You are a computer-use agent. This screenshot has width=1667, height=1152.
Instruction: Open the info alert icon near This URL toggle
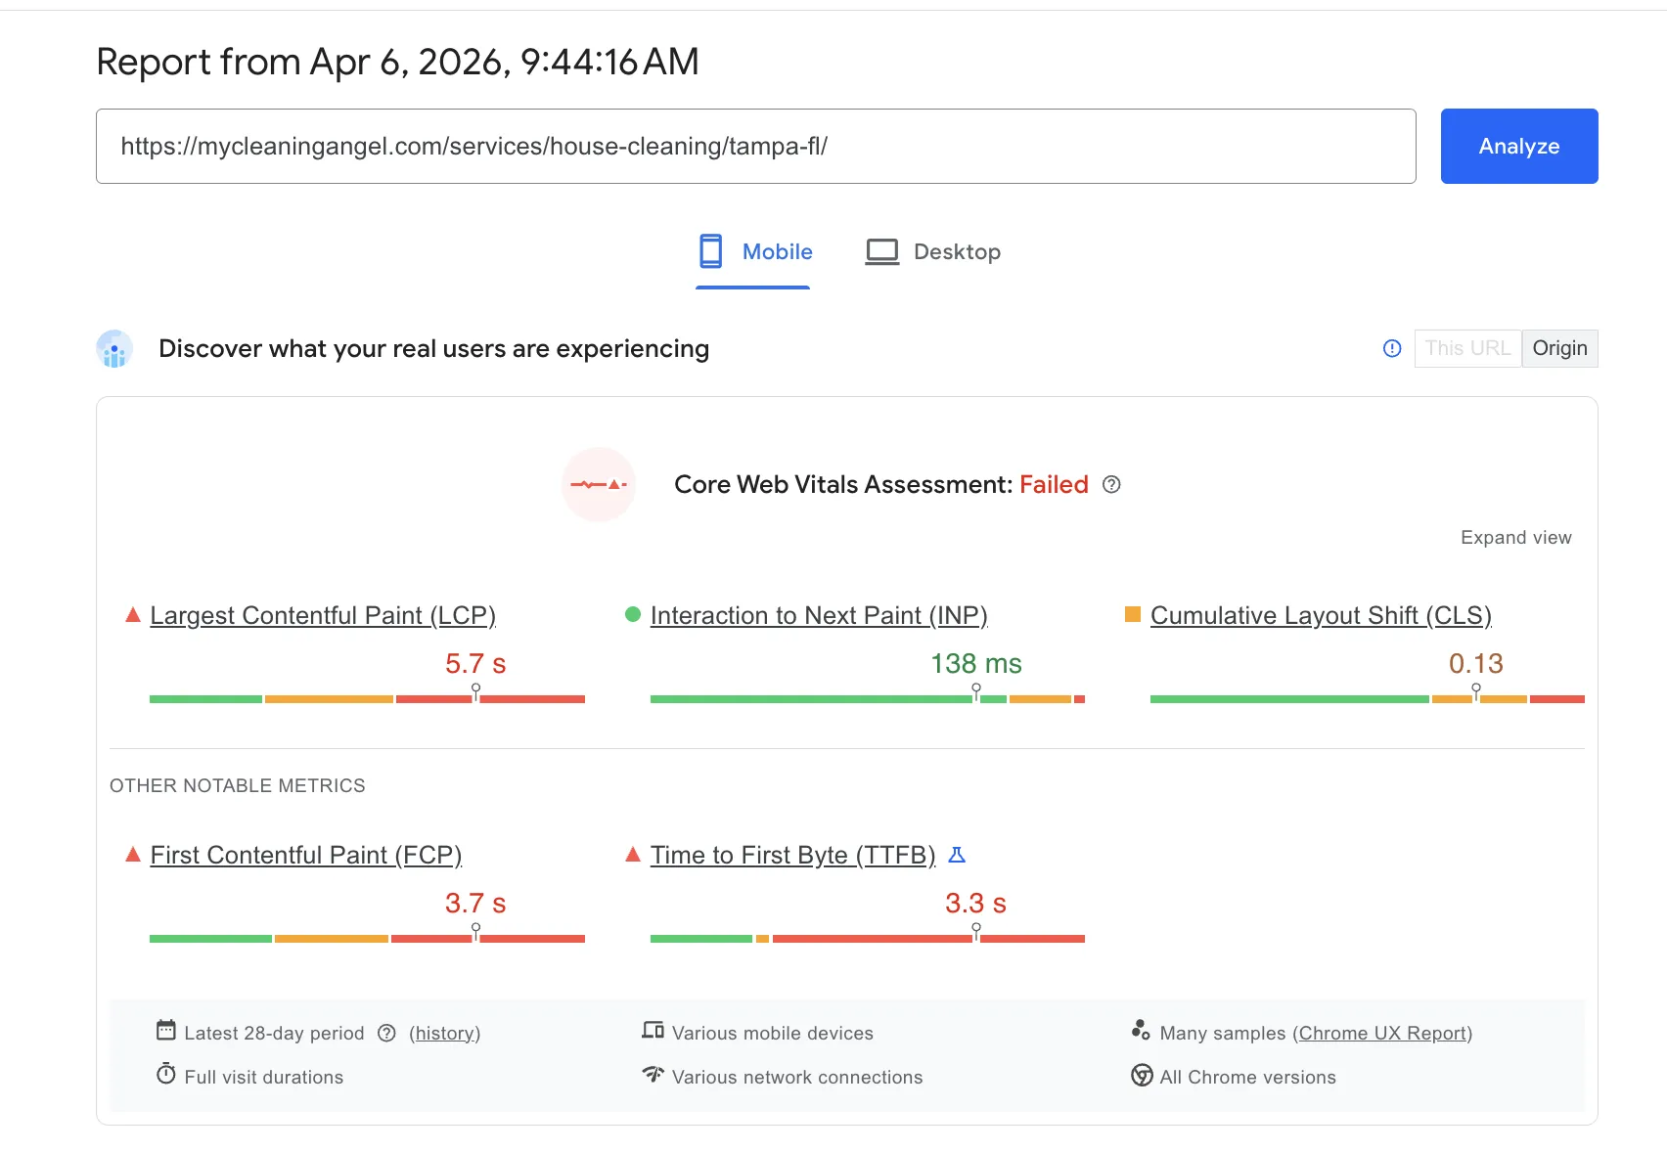pos(1391,348)
